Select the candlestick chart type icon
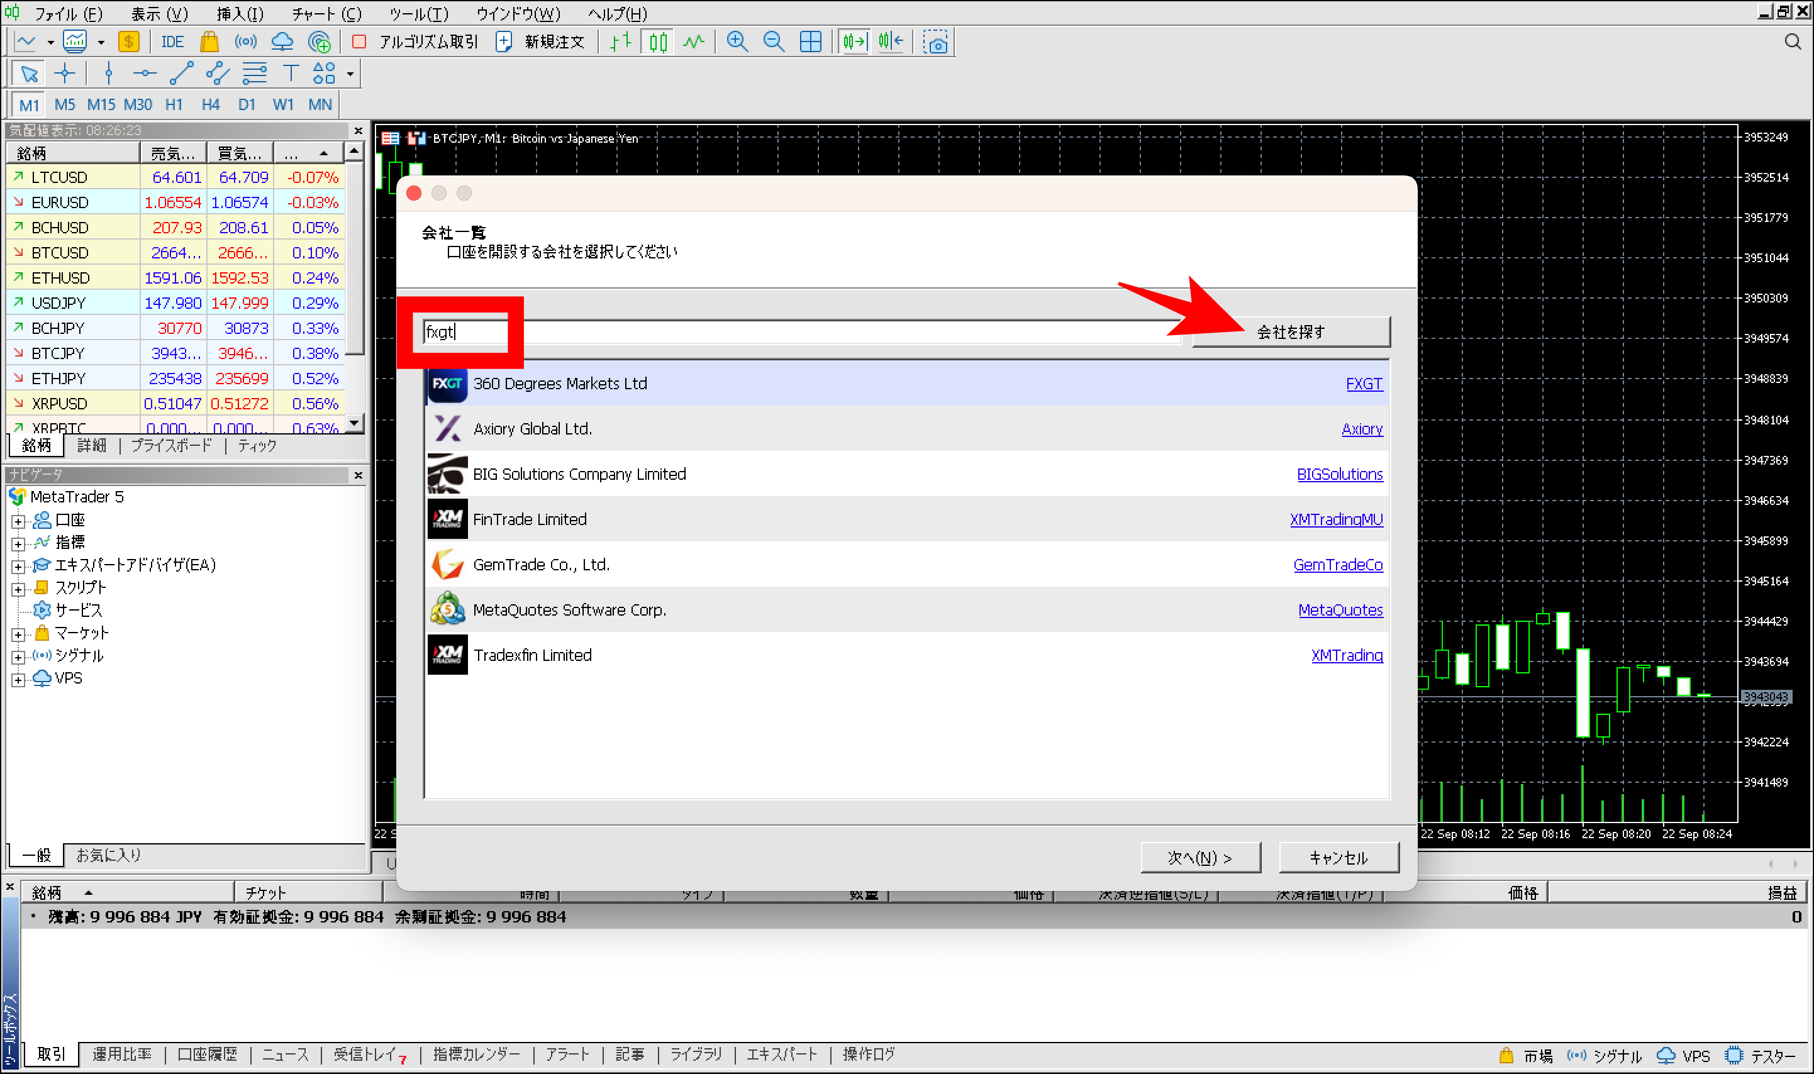The image size is (1814, 1074). (657, 42)
